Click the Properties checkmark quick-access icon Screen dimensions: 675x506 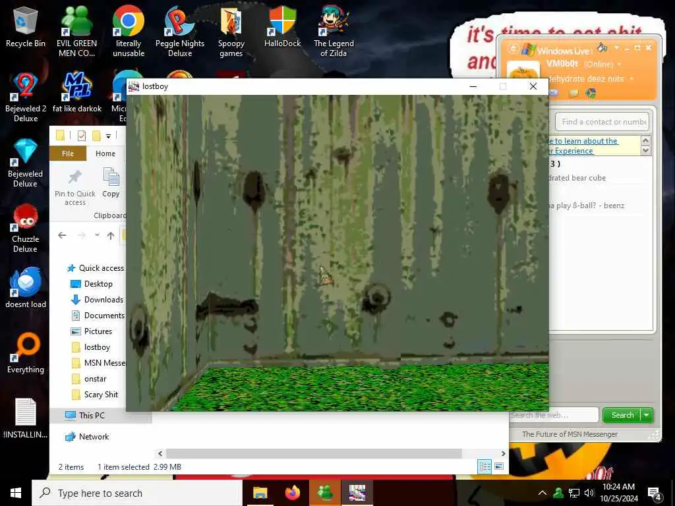coord(81,136)
